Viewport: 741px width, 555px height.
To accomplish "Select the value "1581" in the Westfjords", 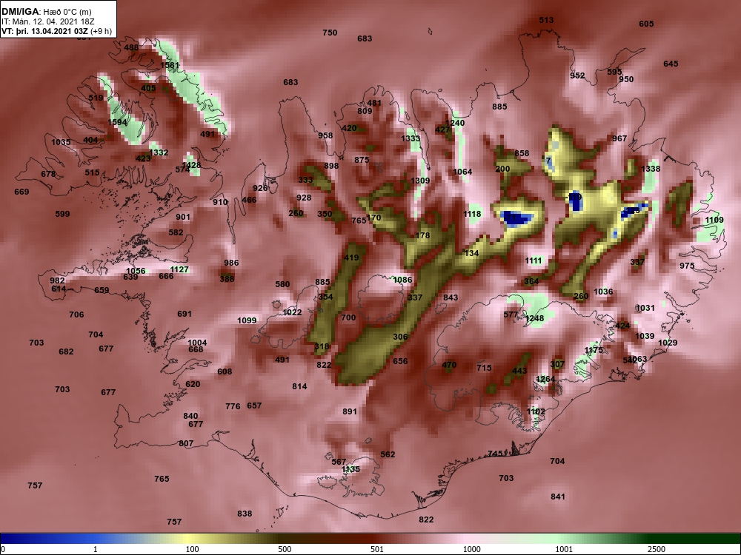I will 170,65.
